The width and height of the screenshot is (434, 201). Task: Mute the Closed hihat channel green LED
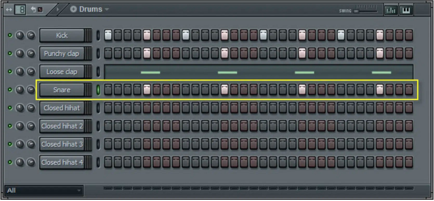(x=10, y=108)
